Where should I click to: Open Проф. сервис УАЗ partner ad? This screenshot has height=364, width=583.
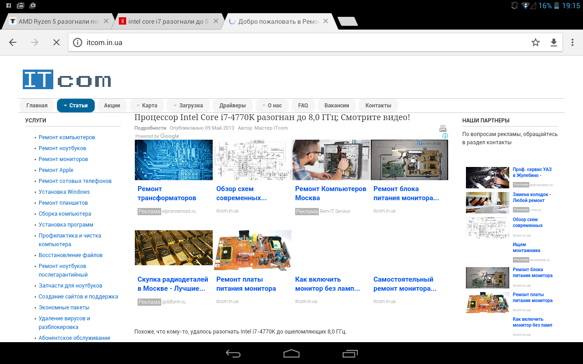tap(532, 172)
